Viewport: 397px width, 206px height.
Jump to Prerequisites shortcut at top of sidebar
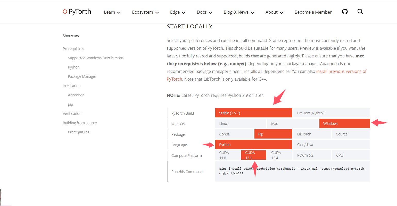73,49
